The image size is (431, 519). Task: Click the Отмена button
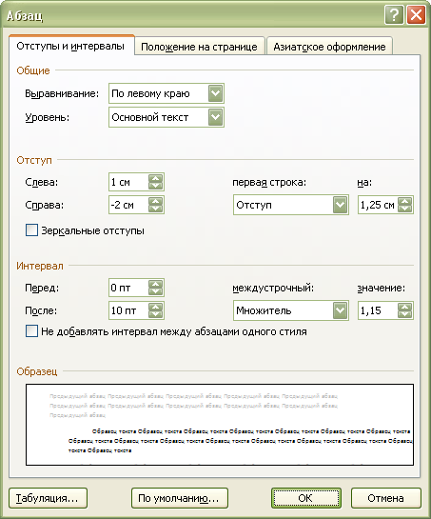385,498
